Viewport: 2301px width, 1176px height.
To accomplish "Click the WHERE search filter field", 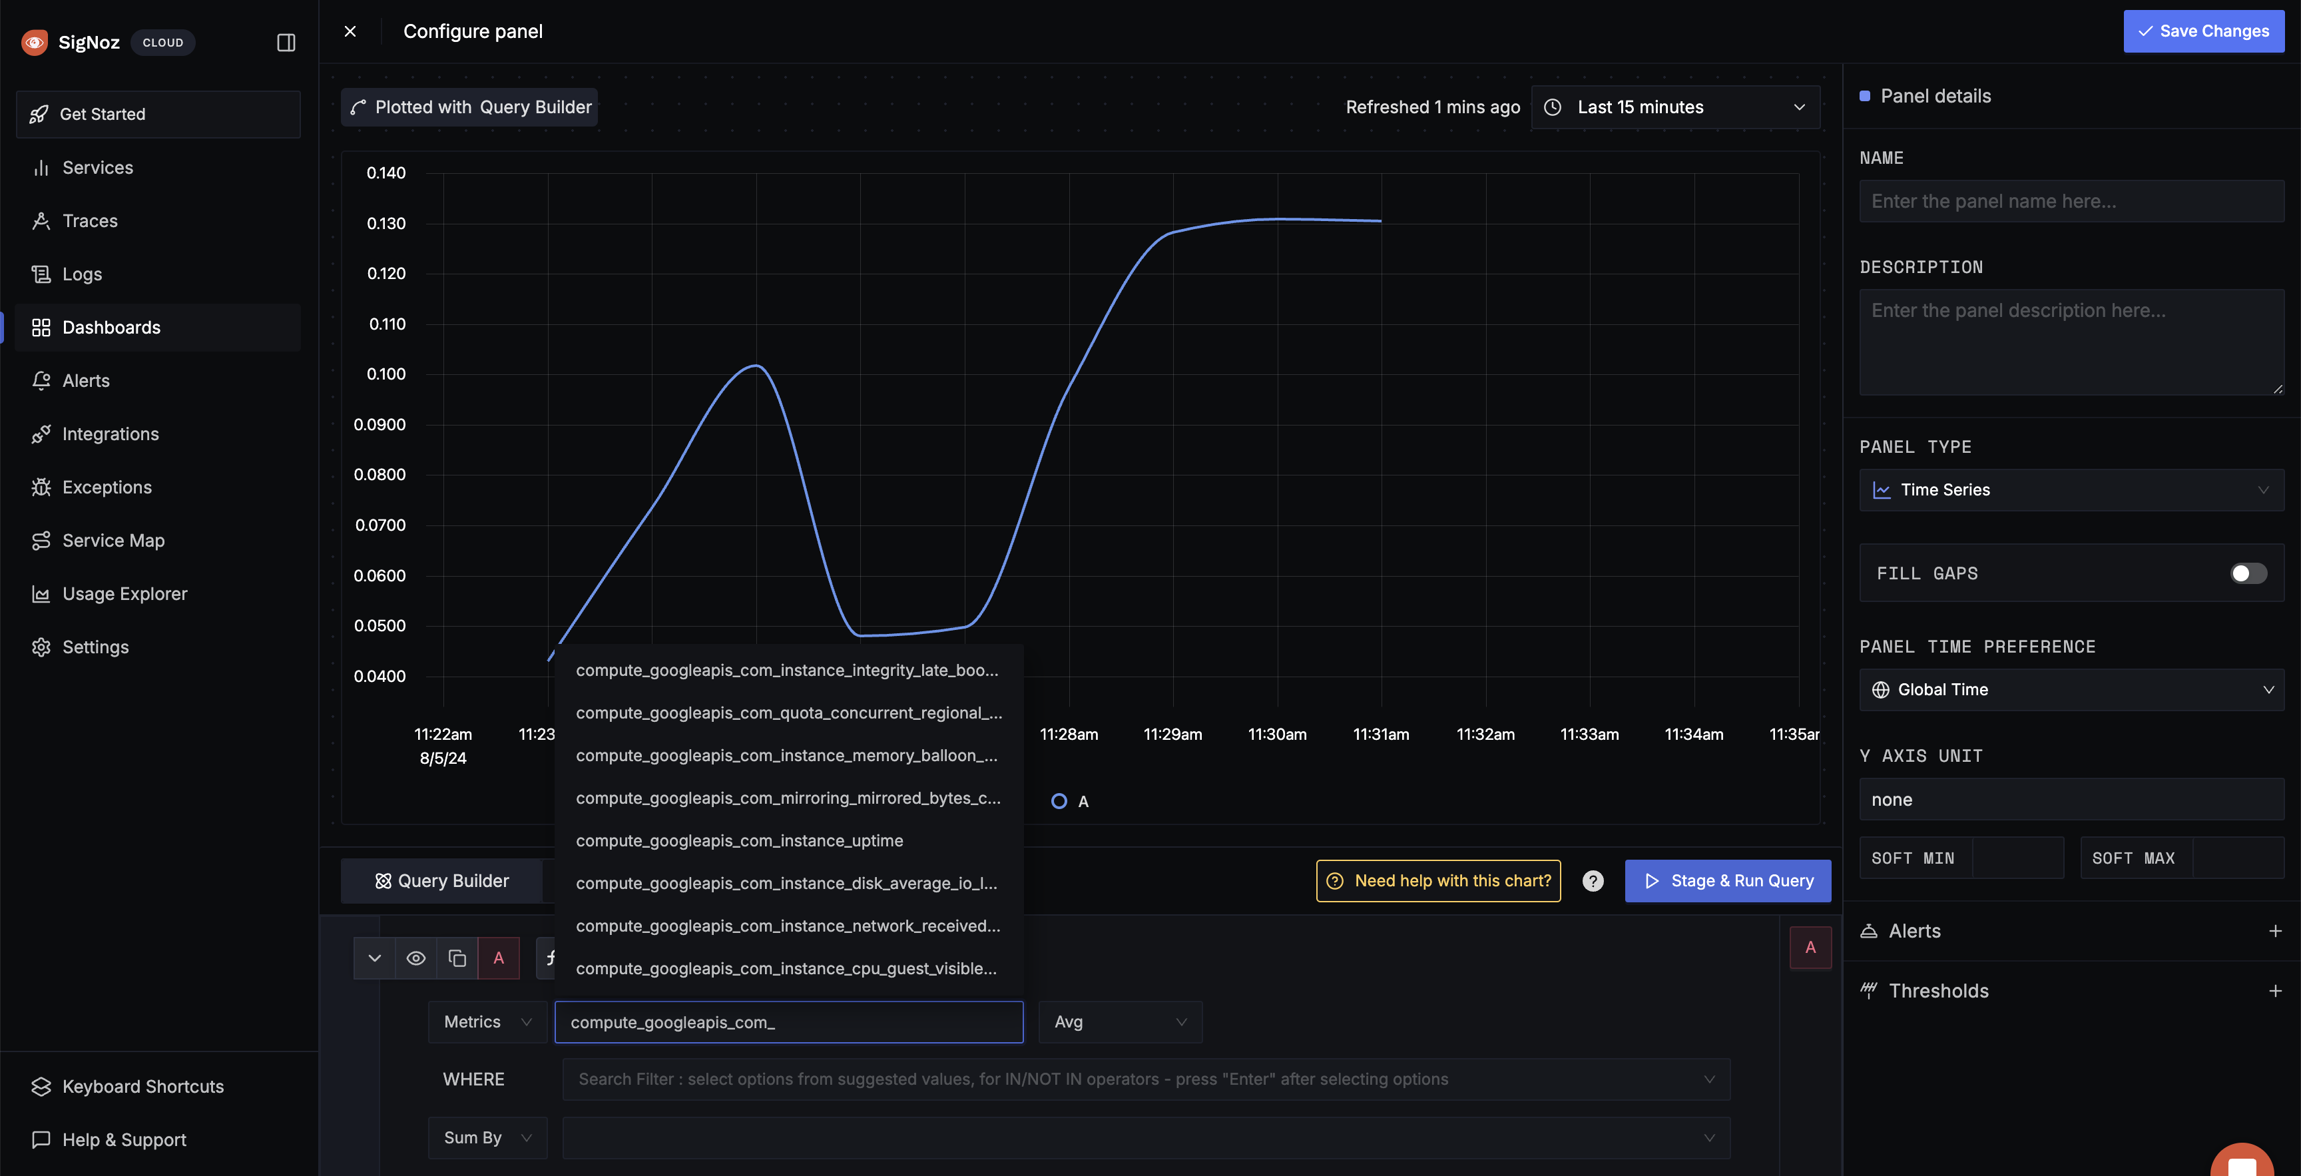I will [x=1146, y=1079].
